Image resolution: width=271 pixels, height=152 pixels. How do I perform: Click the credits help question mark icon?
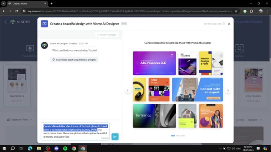pyautogui.click(x=224, y=24)
